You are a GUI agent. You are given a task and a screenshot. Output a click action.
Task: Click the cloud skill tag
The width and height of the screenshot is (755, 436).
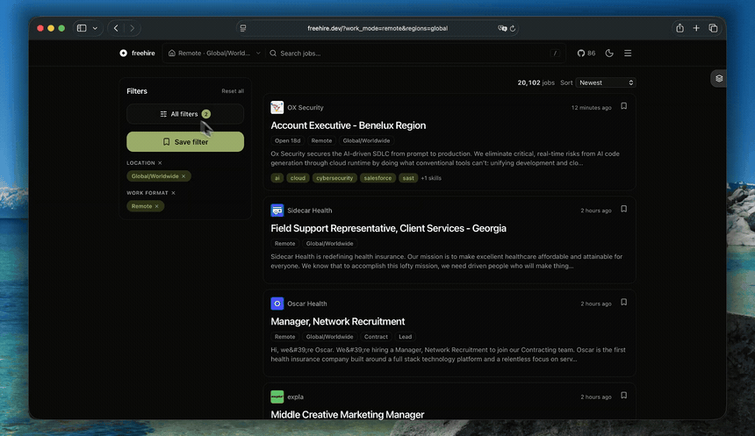[298, 178]
